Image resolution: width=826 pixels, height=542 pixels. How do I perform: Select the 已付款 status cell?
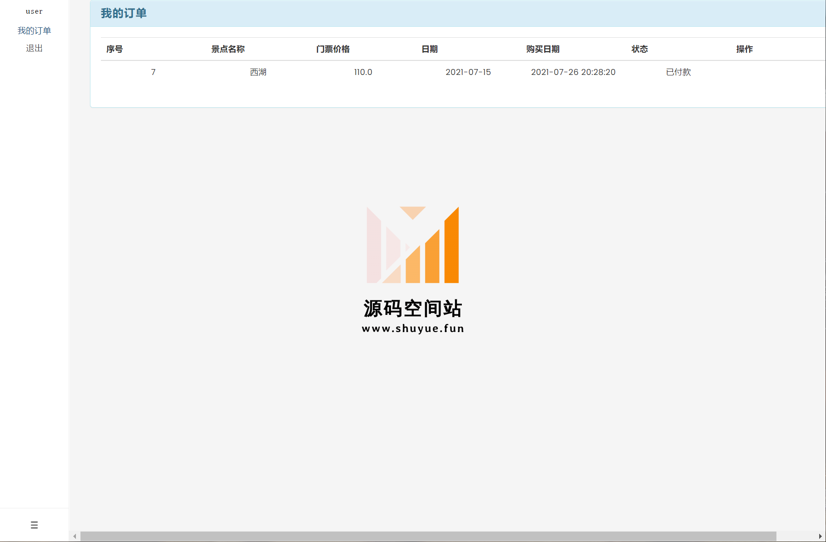point(678,72)
